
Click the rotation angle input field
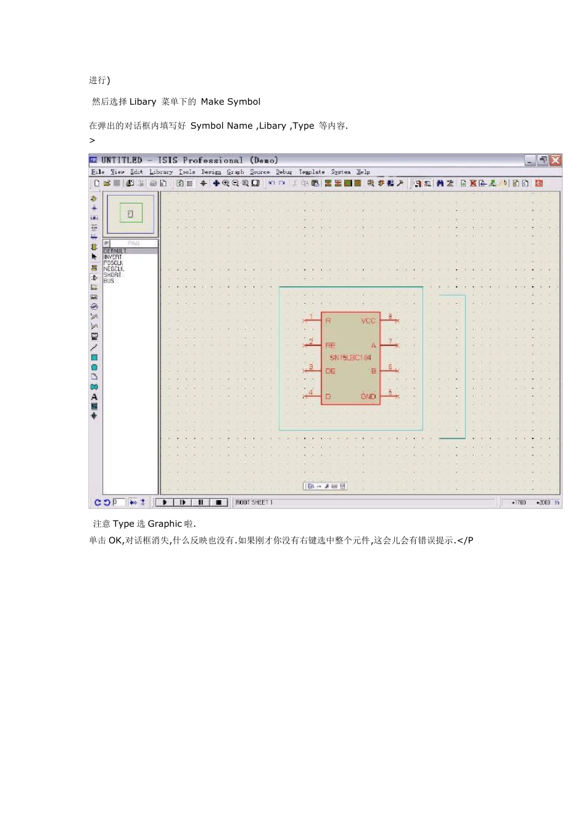click(x=118, y=503)
